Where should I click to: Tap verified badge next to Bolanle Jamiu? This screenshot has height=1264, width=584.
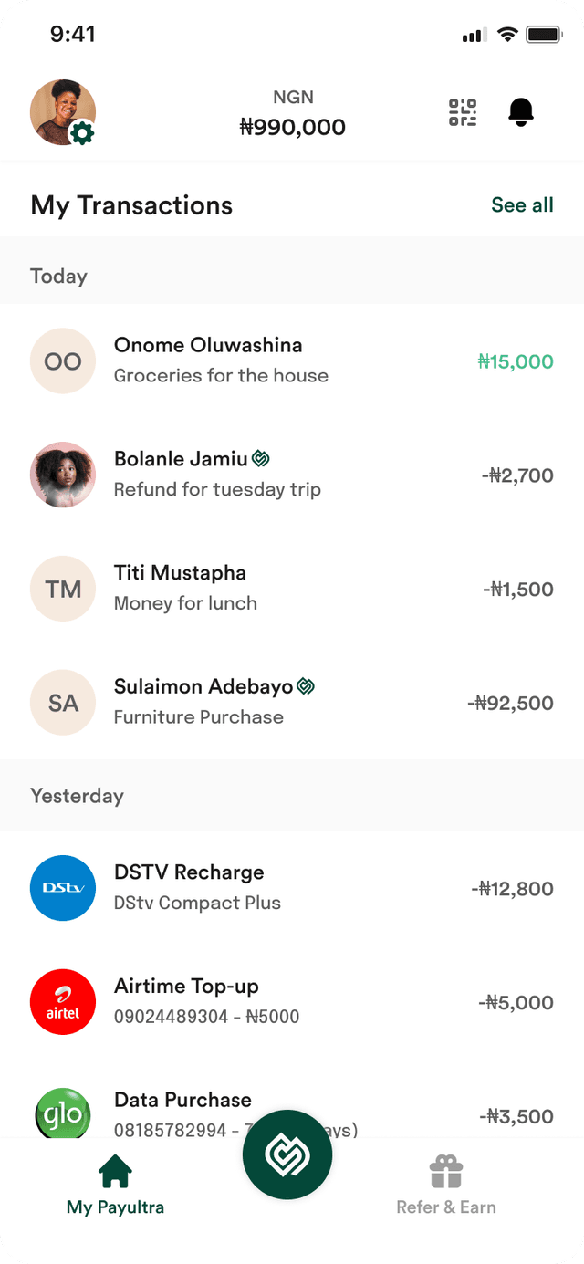point(261,458)
